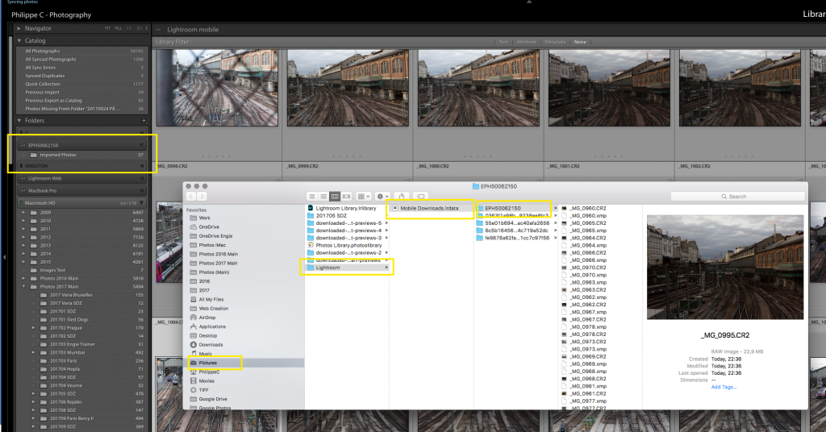826x432 pixels.
Task: Open All My Files in sidebar
Action: (x=211, y=299)
